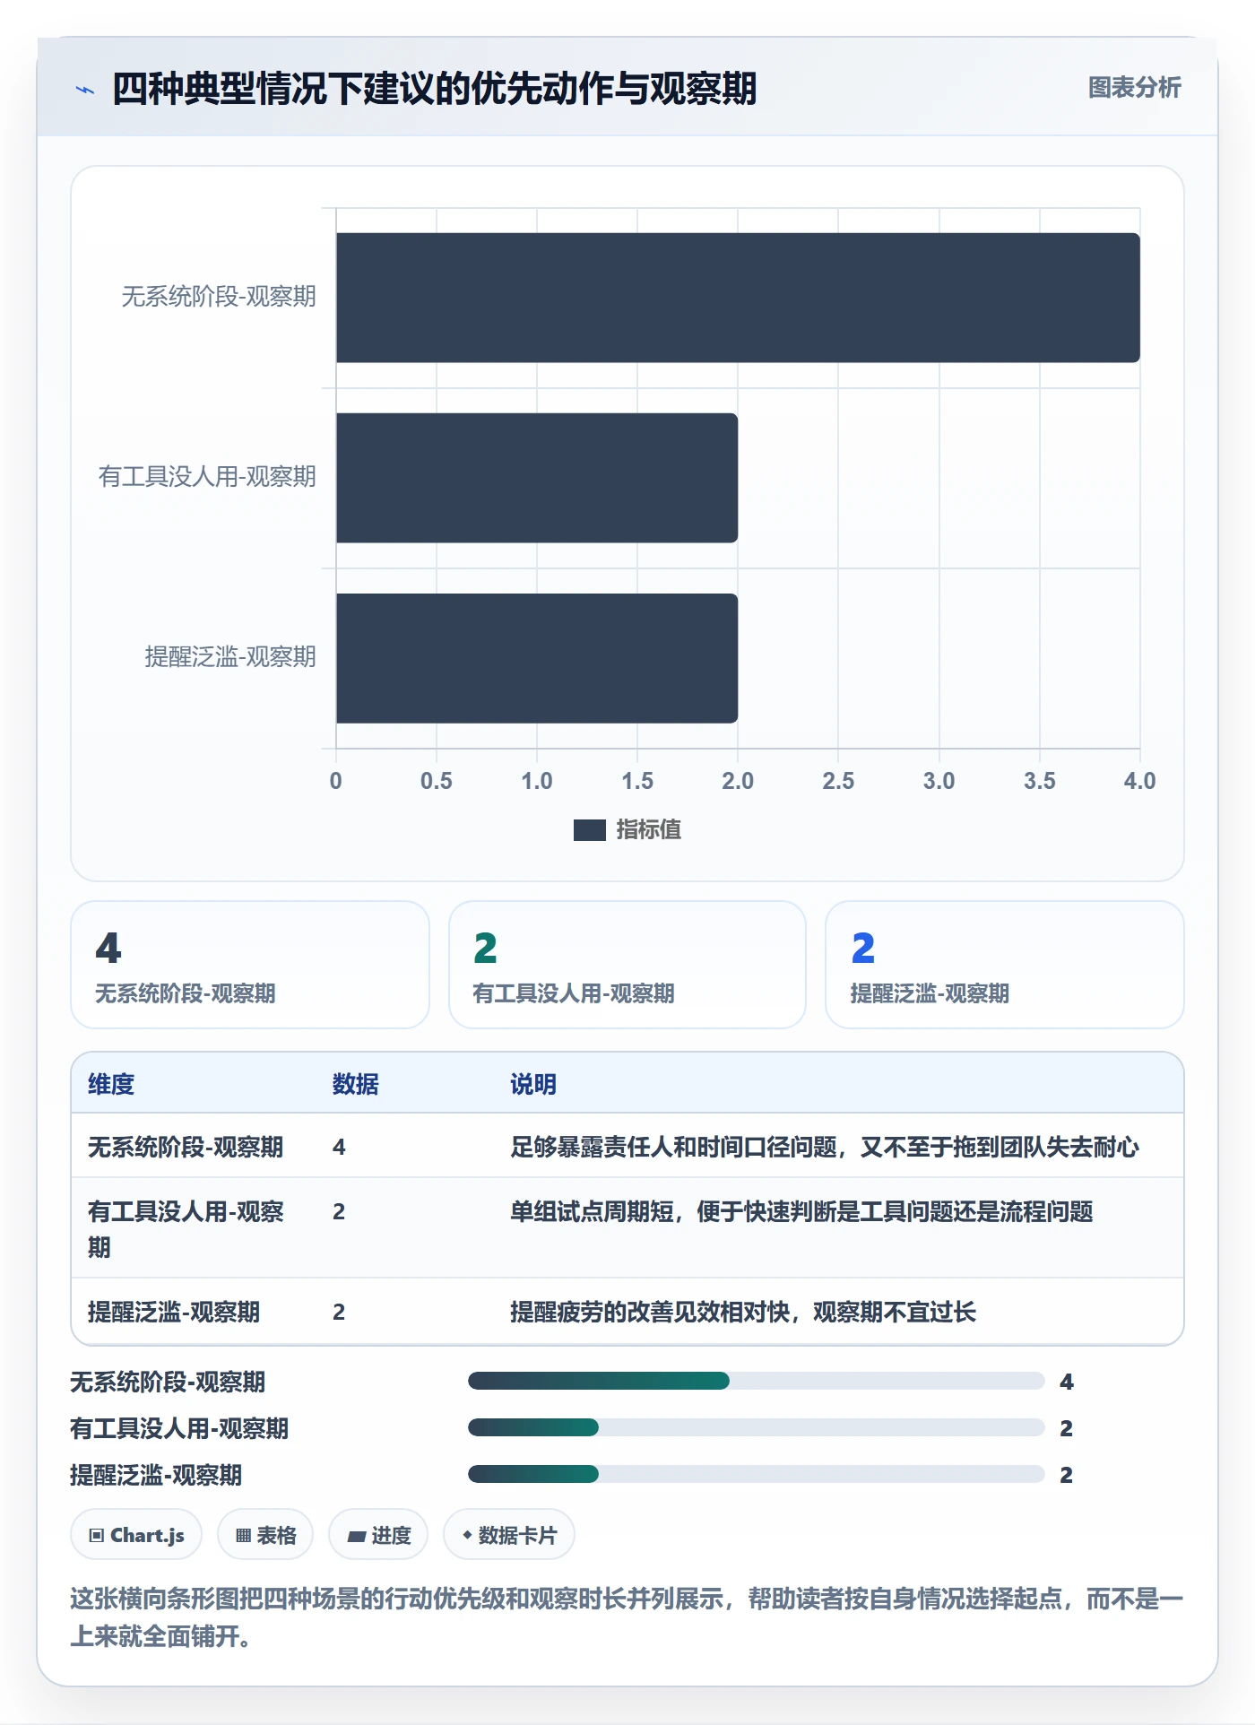Click the 提醒泛滥-观察期 cell in the table
Viewport: 1255px width, 1725px height.
(x=174, y=1312)
